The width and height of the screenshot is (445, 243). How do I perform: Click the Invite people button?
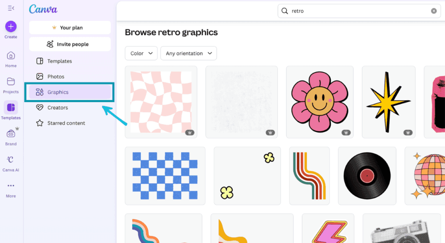click(x=70, y=44)
